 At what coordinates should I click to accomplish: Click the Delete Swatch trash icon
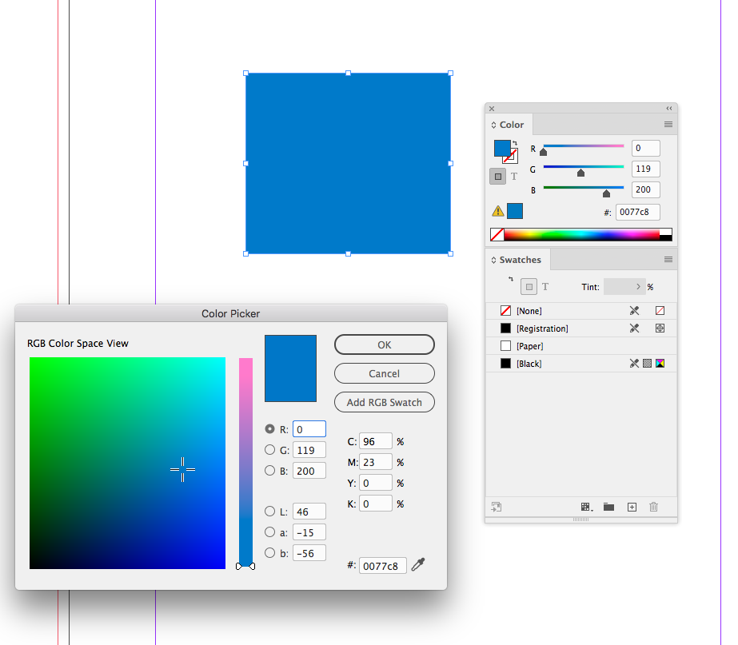pyautogui.click(x=653, y=507)
